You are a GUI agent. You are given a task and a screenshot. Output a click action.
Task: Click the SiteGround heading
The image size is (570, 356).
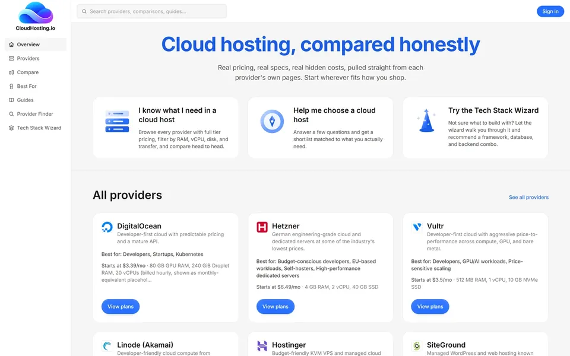coord(446,345)
